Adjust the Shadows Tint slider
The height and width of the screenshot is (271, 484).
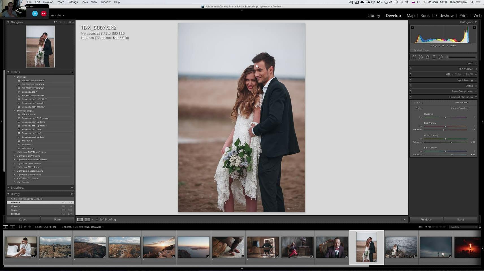tap(445, 117)
